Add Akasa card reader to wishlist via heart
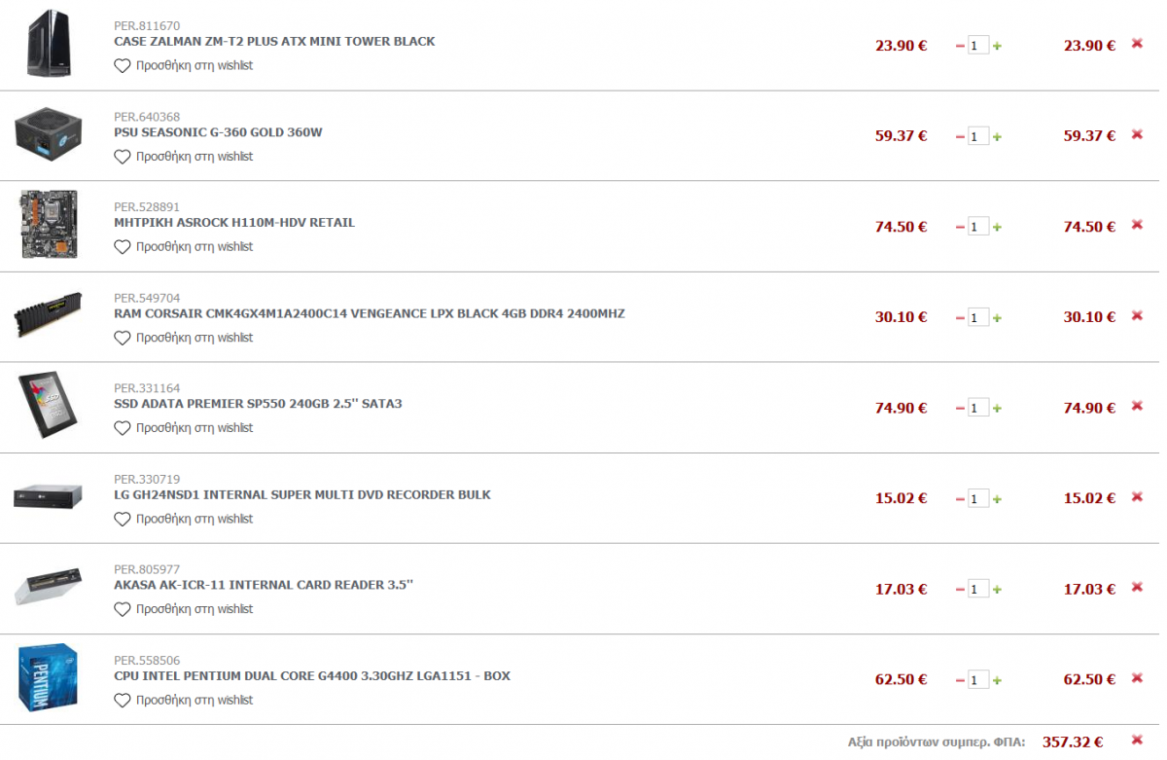Viewport: 1167px width, 760px height. point(122,609)
